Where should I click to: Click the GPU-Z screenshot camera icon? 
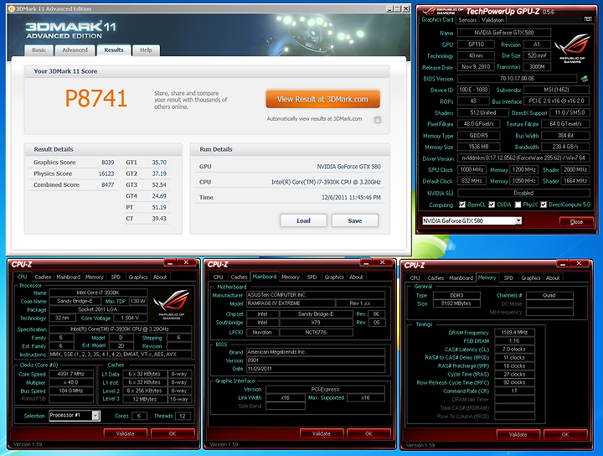pos(588,18)
